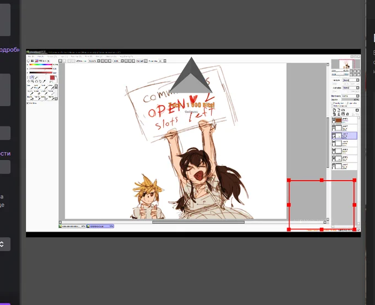Create a new layer folder
The width and height of the screenshot is (375, 305).
344,110
